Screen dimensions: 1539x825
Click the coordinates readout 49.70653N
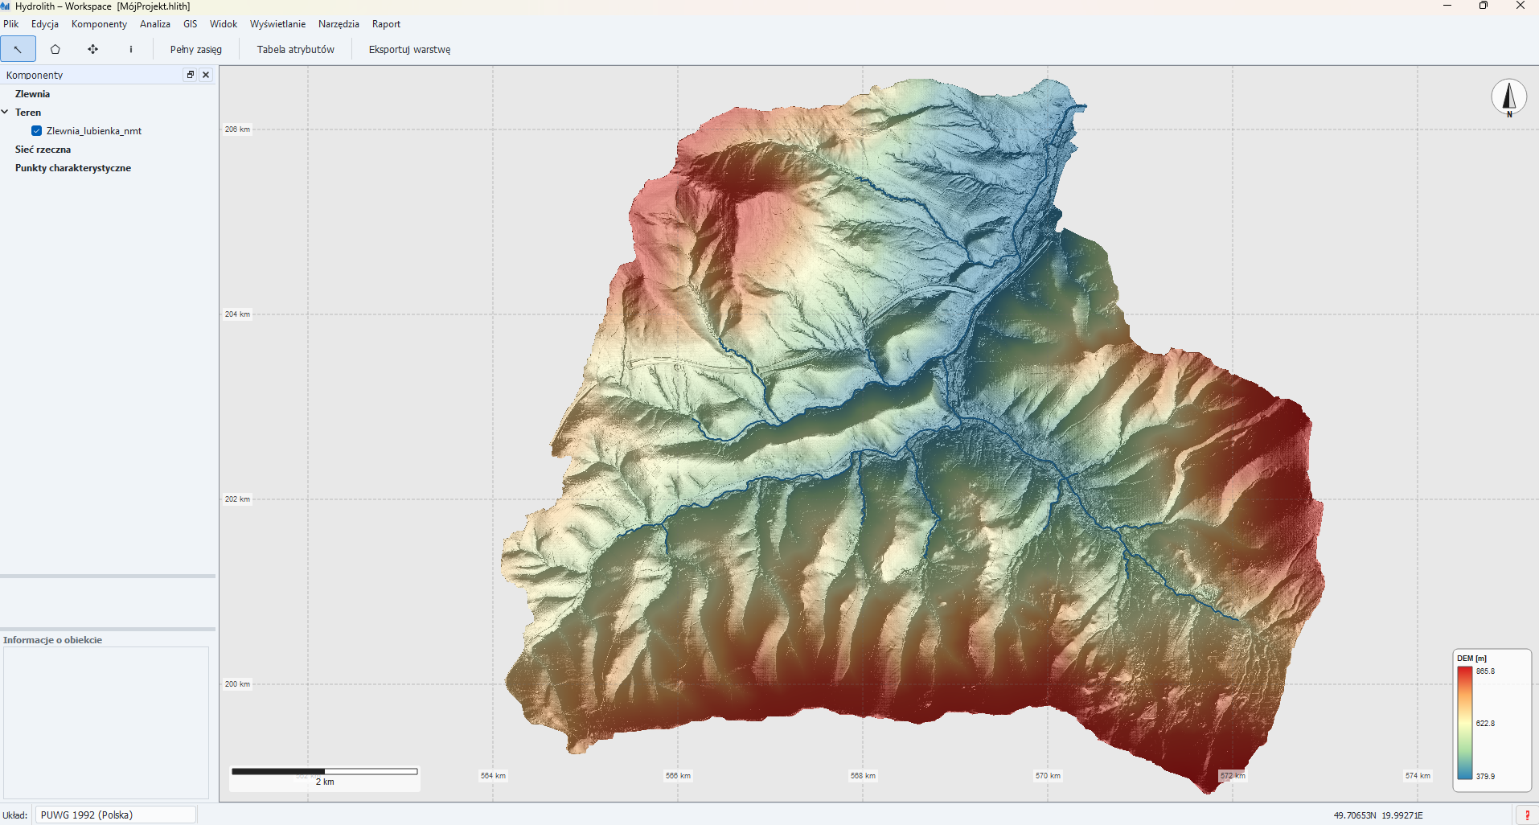click(x=1378, y=815)
